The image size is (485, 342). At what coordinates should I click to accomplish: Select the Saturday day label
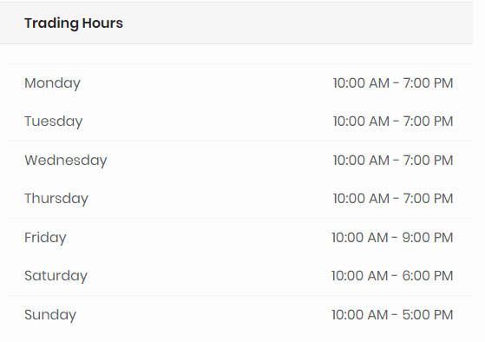point(56,276)
